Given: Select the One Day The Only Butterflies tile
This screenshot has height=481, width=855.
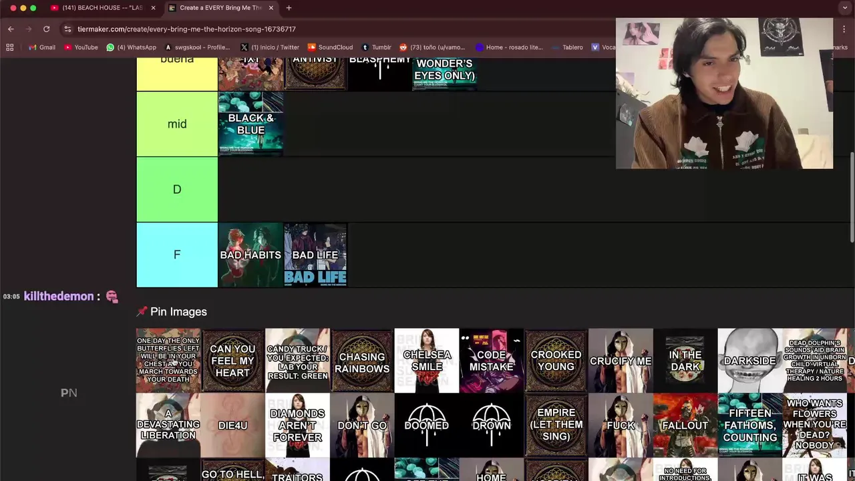Looking at the screenshot, I should [x=168, y=361].
